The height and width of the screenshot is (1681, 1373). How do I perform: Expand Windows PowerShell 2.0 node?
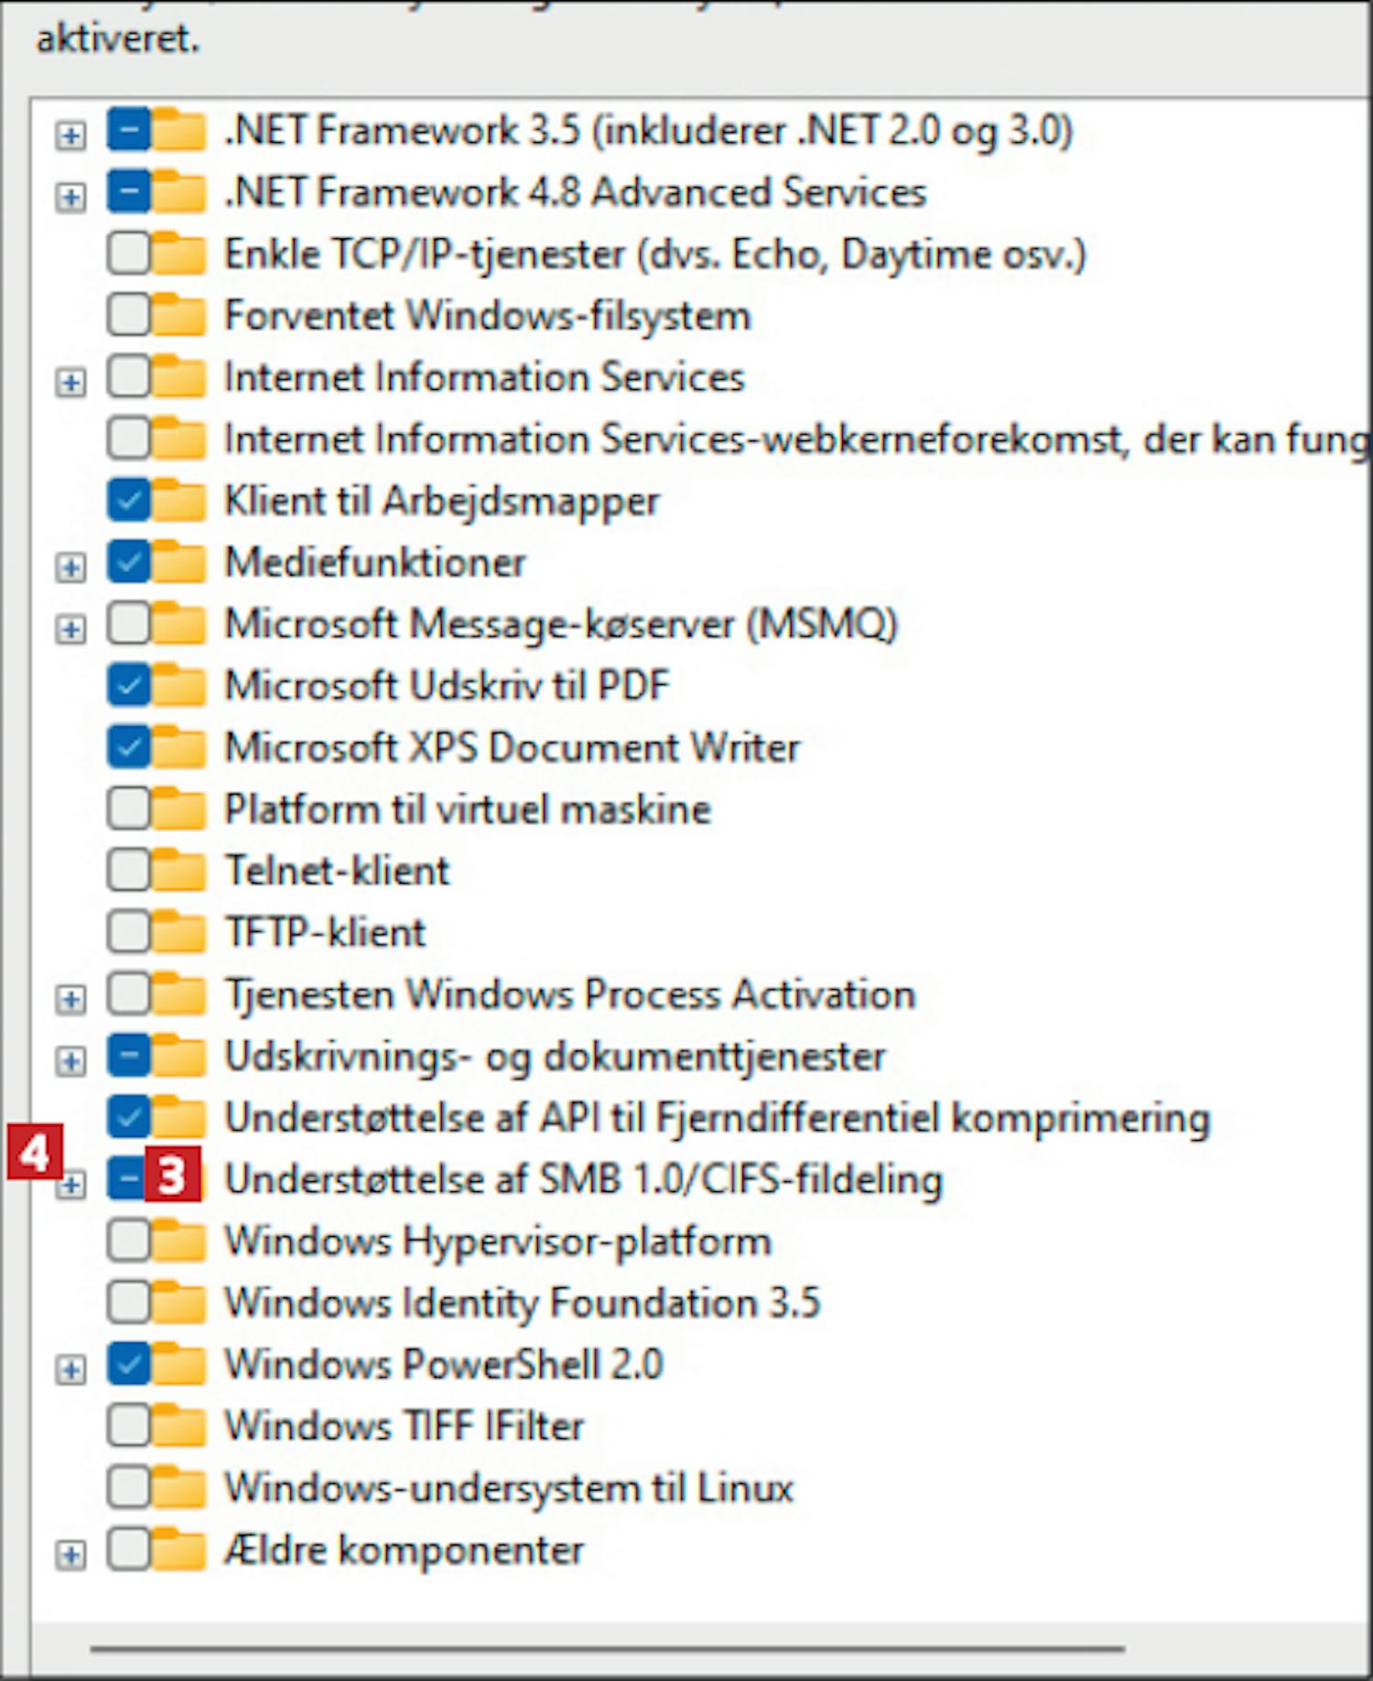point(70,1370)
